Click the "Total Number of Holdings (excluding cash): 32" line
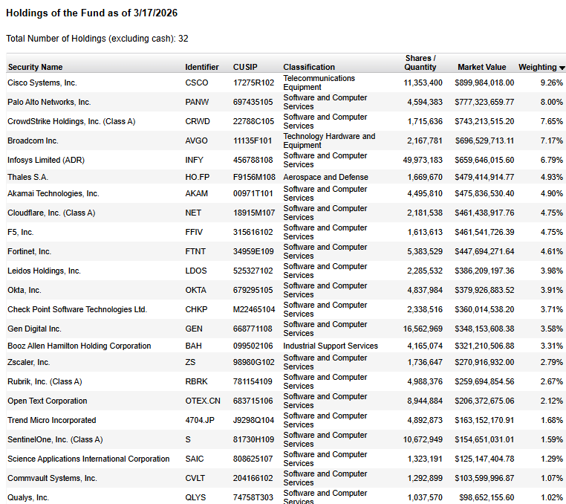 97,39
